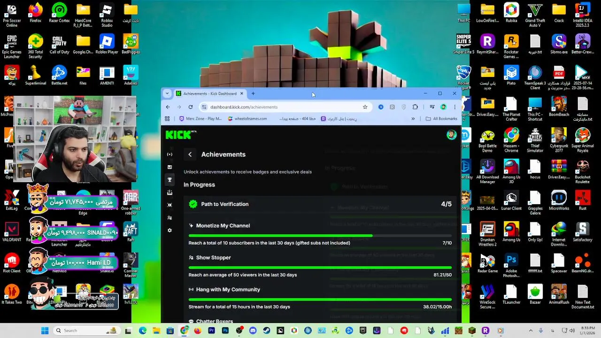The height and width of the screenshot is (338, 601).
Task: Open Call of Duty desktop icon
Action: click(x=59, y=45)
